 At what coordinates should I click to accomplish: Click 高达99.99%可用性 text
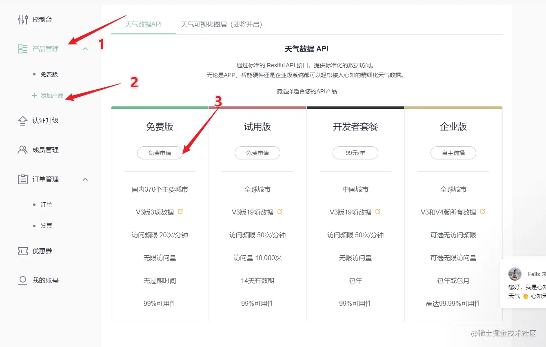(453, 303)
